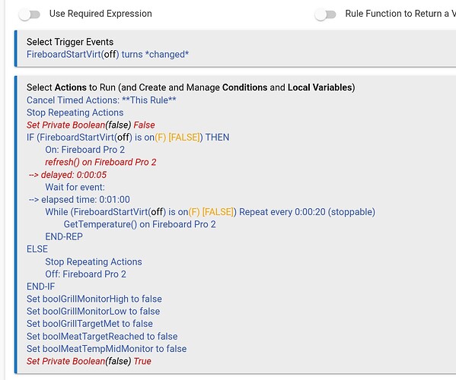The height and width of the screenshot is (380, 456).
Task: Select the END-REP line
Action: point(64,236)
